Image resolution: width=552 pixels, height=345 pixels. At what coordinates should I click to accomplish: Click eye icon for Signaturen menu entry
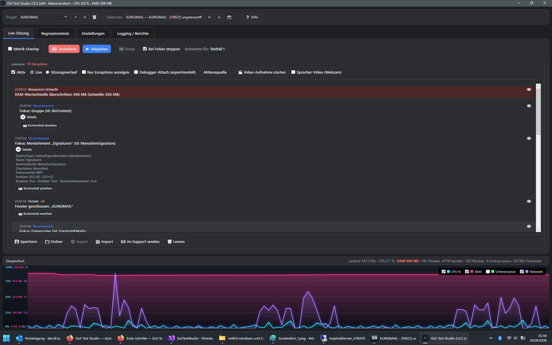(x=529, y=138)
